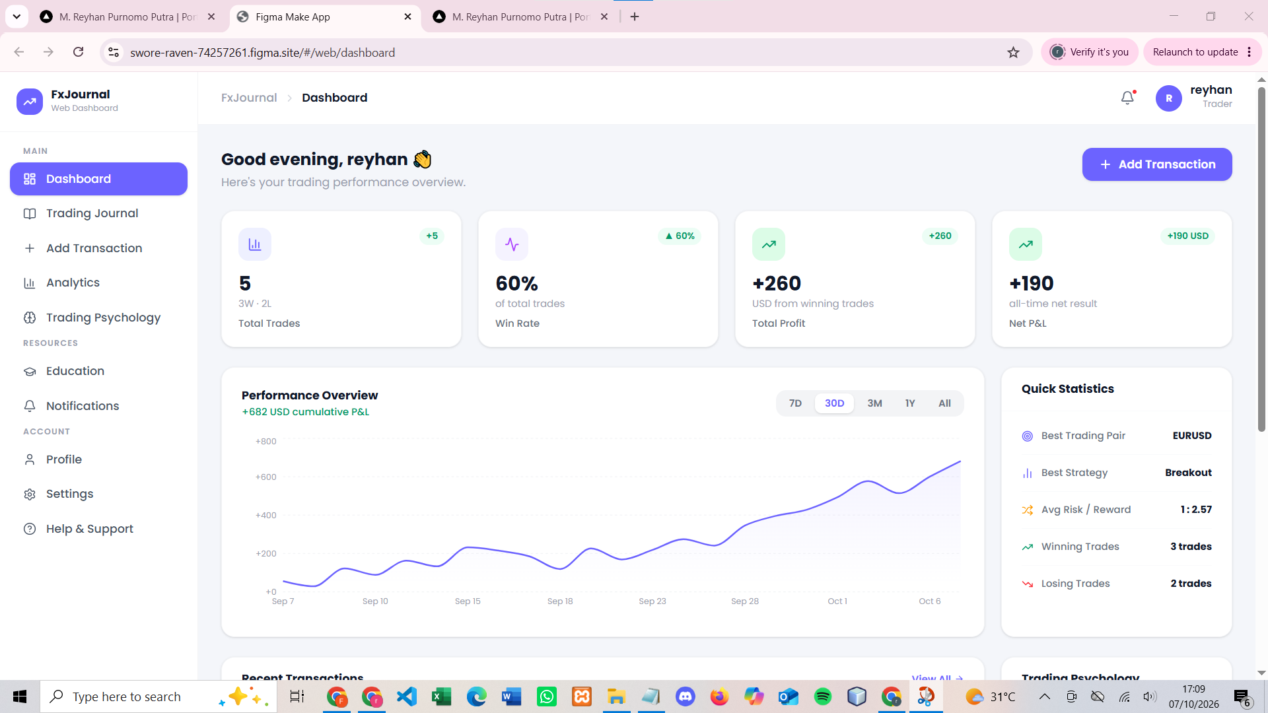This screenshot has width=1268, height=713.
Task: Click the Net P&L trend icon
Action: (x=1026, y=244)
